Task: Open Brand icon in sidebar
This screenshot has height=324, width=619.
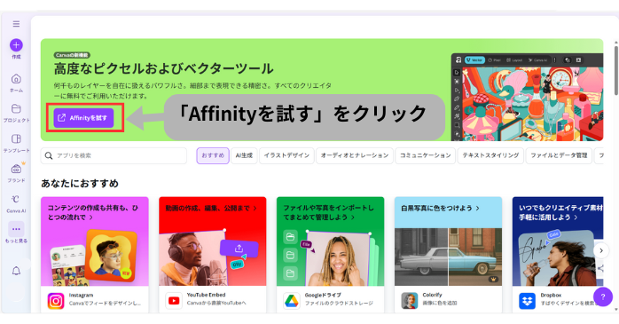Action: (x=16, y=170)
